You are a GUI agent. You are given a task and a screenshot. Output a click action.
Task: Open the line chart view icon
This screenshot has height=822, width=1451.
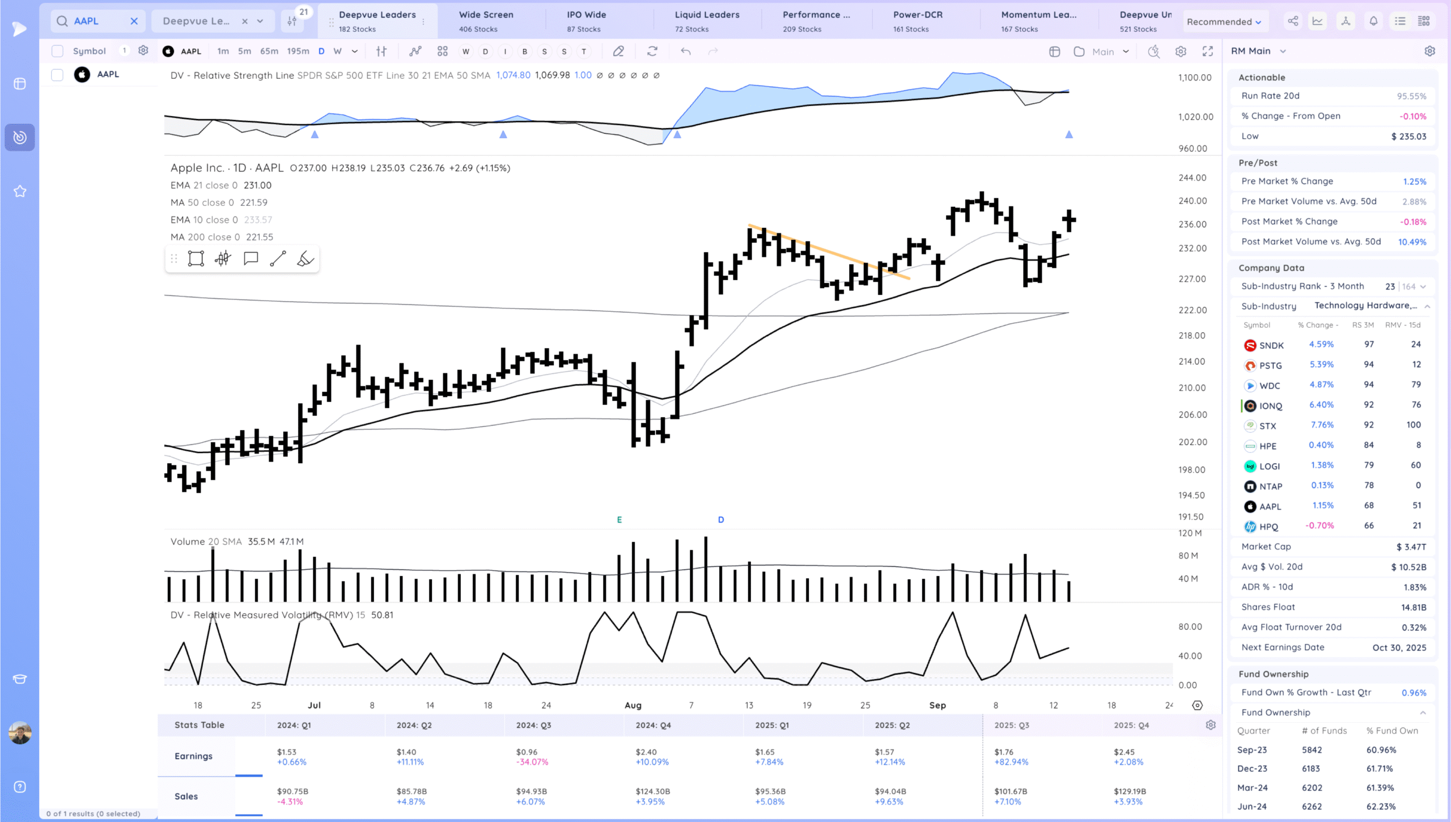coord(1318,21)
